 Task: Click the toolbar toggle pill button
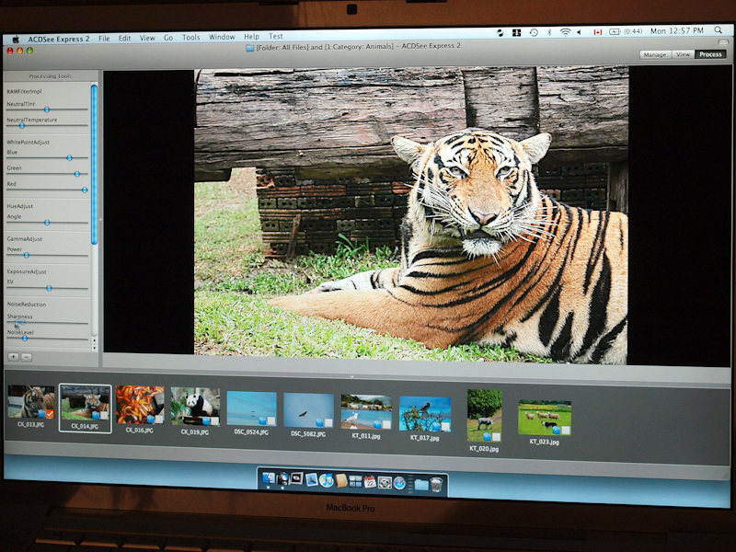click(x=723, y=41)
